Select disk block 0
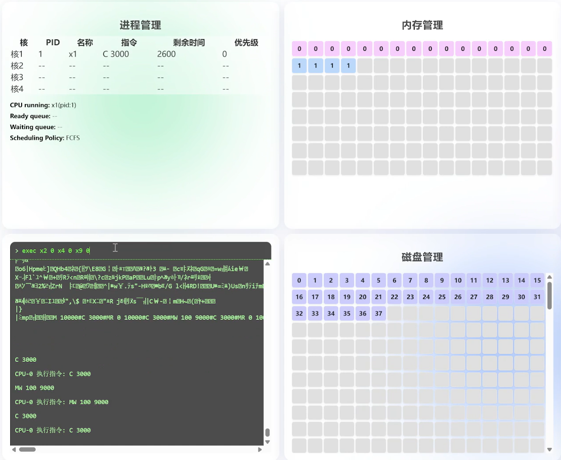This screenshot has height=460, width=561. pyautogui.click(x=299, y=280)
